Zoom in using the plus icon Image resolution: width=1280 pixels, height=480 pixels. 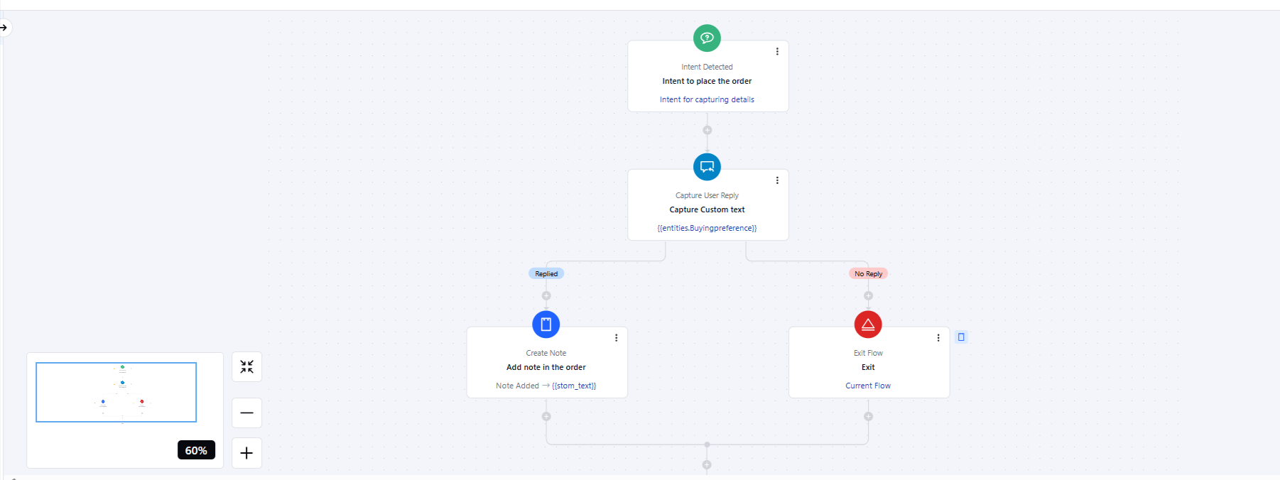[246, 453]
